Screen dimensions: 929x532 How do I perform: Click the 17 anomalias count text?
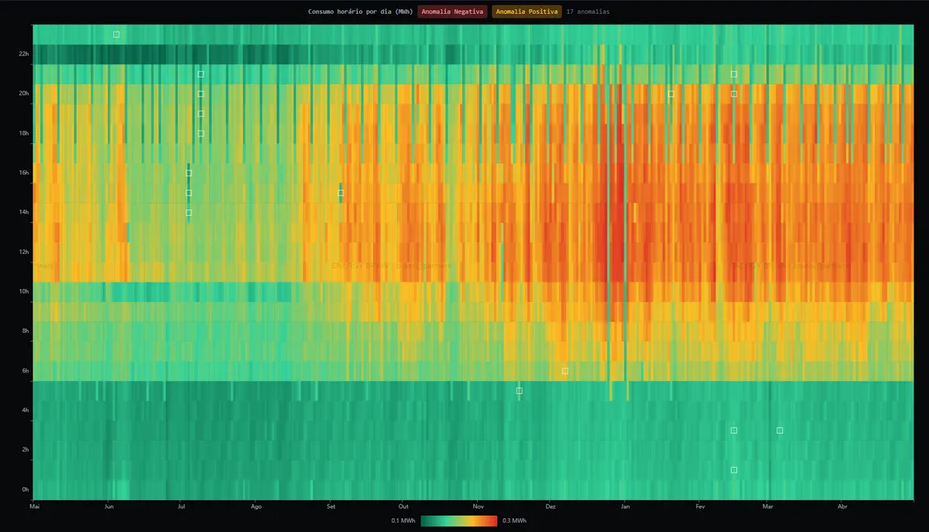[x=588, y=12]
